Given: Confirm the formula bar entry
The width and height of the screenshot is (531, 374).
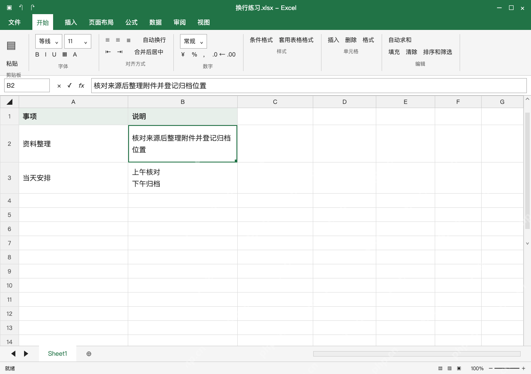Looking at the screenshot, I should tap(69, 86).
